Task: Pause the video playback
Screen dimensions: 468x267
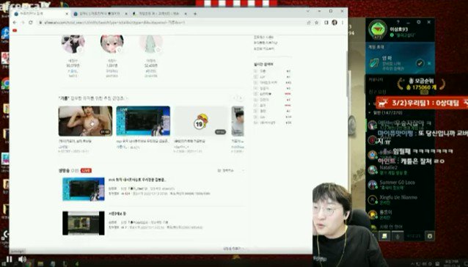Action: [x=9, y=260]
